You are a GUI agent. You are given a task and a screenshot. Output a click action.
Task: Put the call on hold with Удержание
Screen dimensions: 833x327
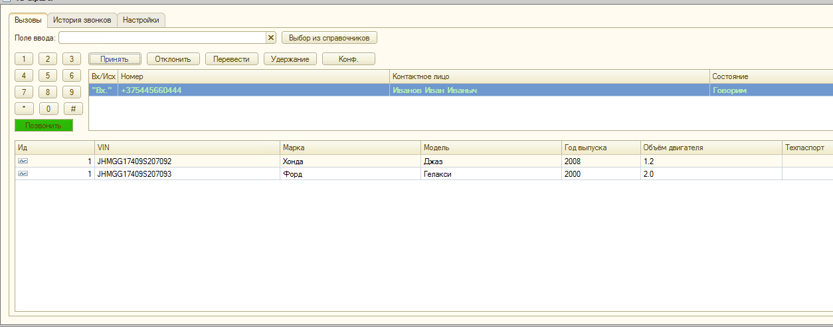pyautogui.click(x=290, y=59)
